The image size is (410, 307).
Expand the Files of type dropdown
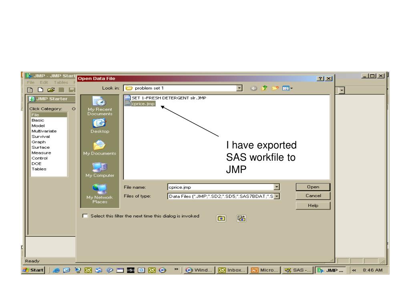tap(277, 196)
